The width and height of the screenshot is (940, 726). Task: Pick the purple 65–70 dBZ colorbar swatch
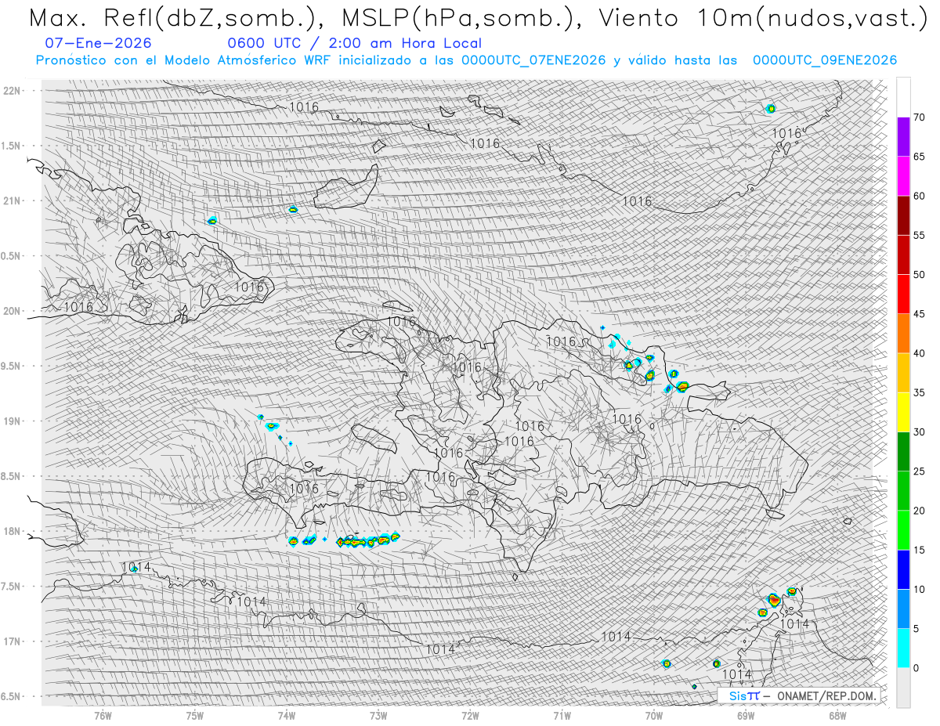(x=903, y=136)
